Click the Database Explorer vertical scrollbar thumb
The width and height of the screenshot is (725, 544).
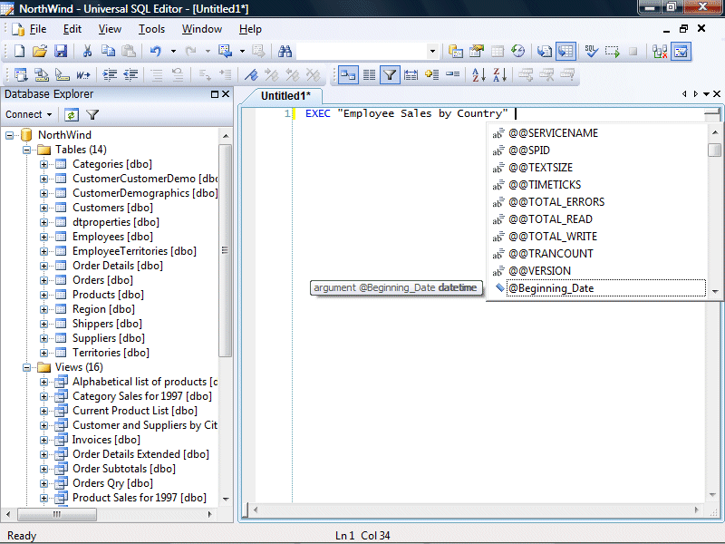225,250
